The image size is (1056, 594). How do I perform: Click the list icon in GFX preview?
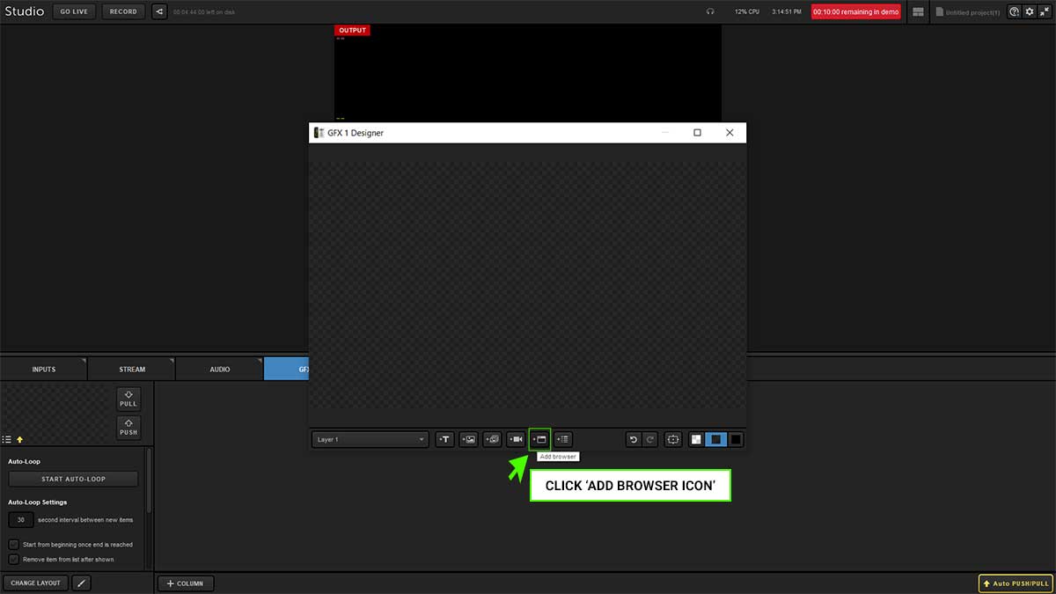pos(7,439)
